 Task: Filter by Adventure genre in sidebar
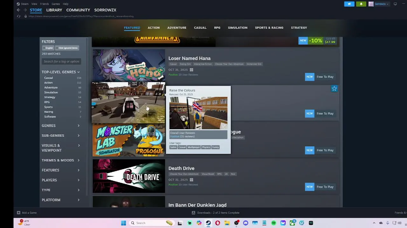pos(51,87)
